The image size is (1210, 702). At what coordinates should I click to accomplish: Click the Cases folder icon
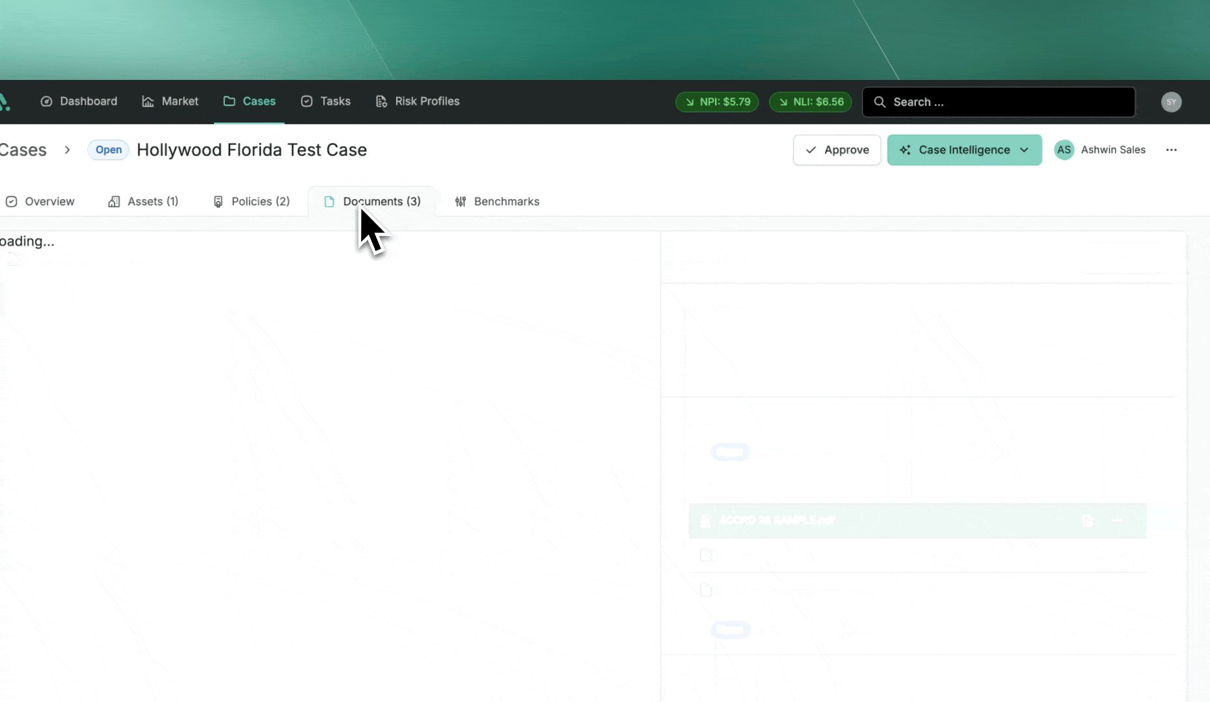pyautogui.click(x=229, y=101)
